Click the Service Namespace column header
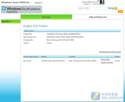 (x=31, y=57)
